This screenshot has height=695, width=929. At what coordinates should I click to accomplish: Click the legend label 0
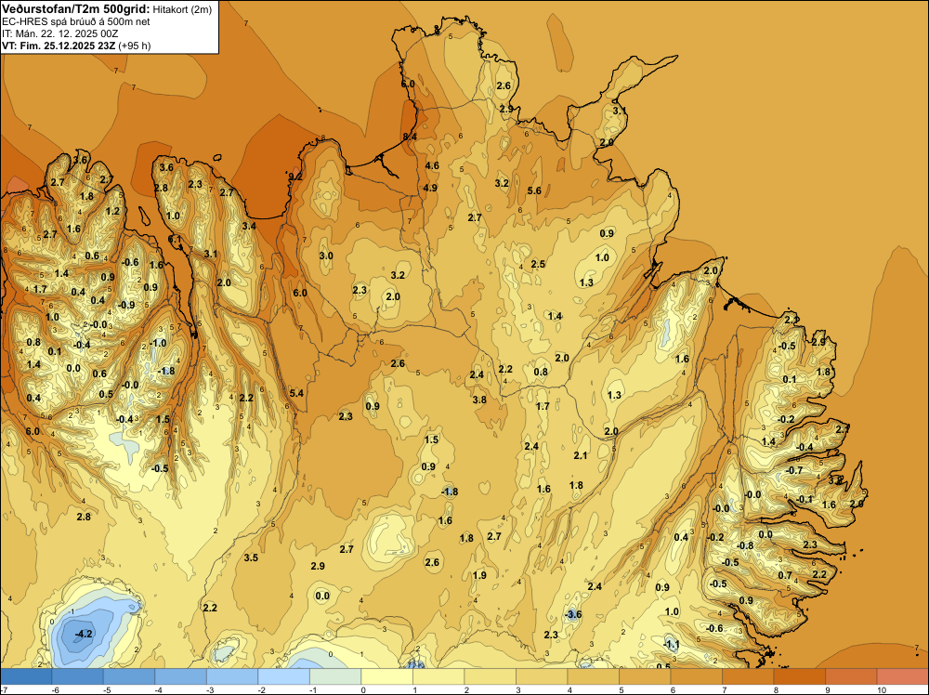tap(362, 689)
